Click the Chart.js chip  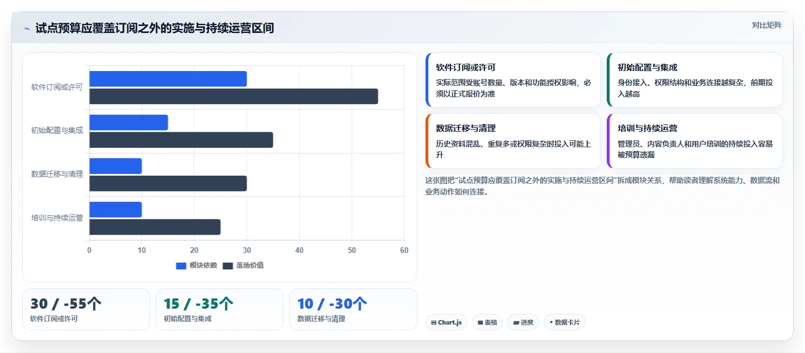pyautogui.click(x=446, y=322)
